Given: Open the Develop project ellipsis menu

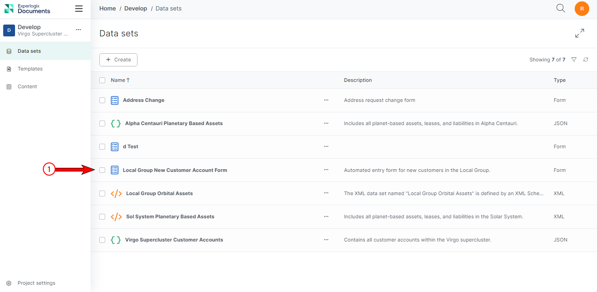Looking at the screenshot, I should point(78,30).
